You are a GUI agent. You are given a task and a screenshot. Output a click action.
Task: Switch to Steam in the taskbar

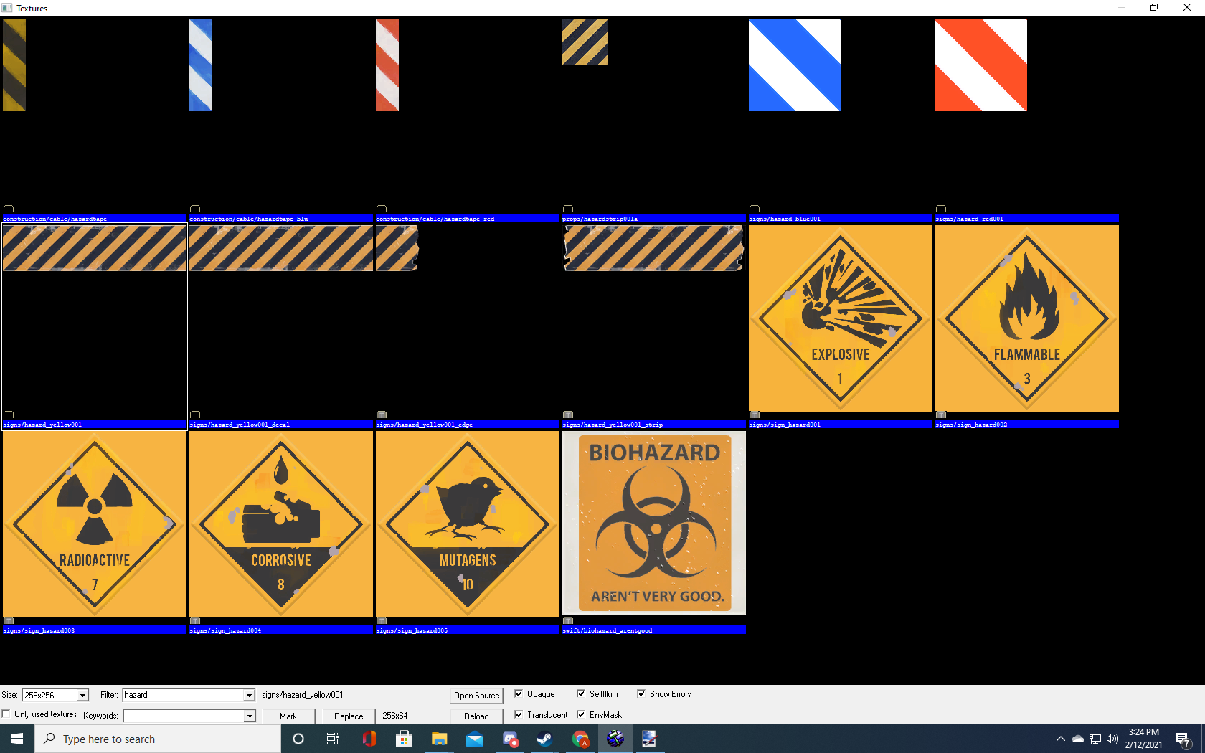tap(544, 739)
